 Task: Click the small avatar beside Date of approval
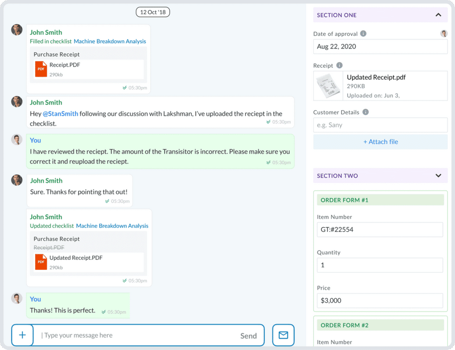tap(444, 33)
